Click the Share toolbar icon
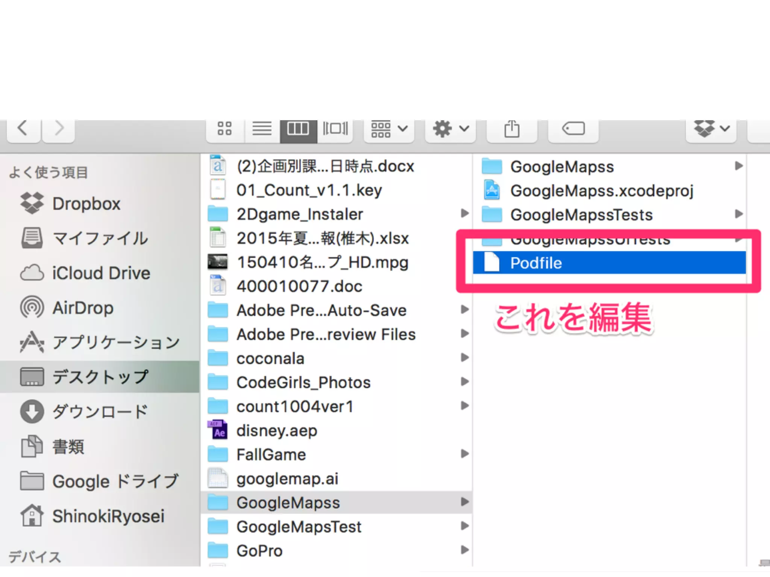770x577 pixels. click(x=511, y=129)
